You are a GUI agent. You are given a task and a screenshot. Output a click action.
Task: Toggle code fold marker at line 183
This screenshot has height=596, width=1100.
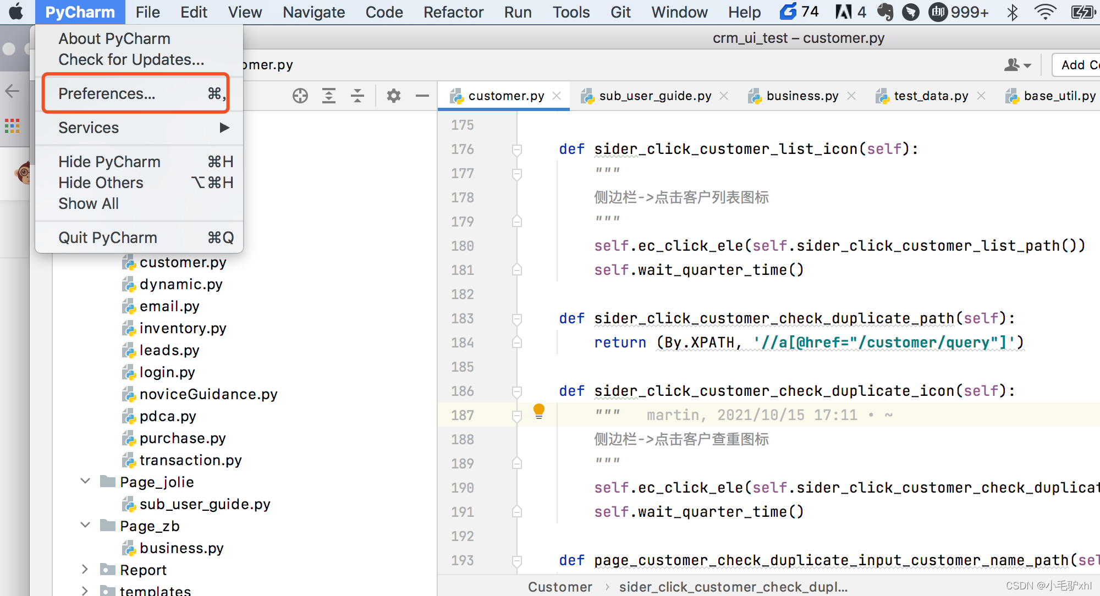pos(516,318)
